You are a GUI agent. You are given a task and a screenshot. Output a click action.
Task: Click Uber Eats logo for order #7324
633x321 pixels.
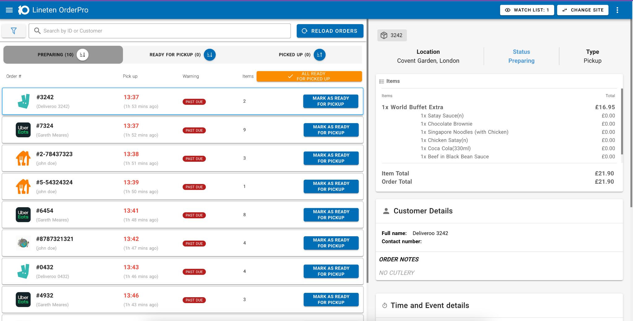(x=23, y=130)
